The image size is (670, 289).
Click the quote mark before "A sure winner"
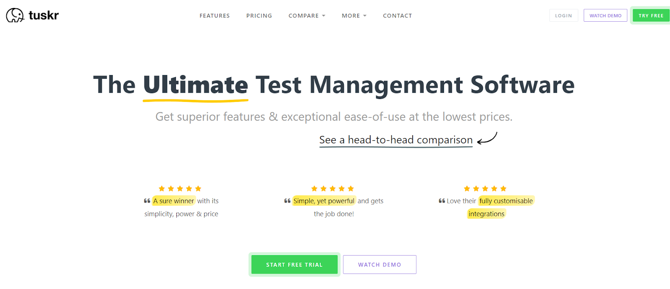(147, 201)
